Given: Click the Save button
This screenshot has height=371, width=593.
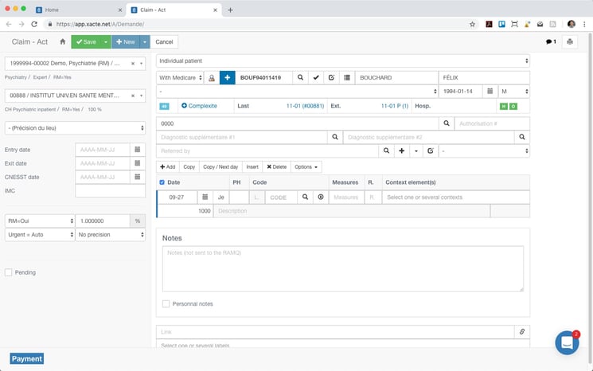Looking at the screenshot, I should [x=86, y=41].
